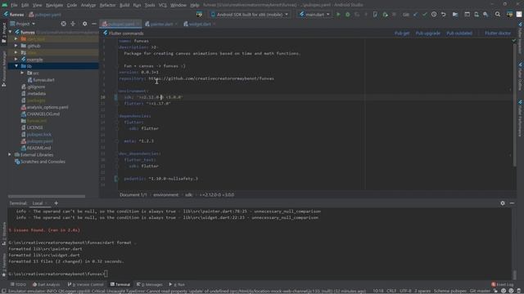Open the Project view type dropdown

(x=23, y=24)
